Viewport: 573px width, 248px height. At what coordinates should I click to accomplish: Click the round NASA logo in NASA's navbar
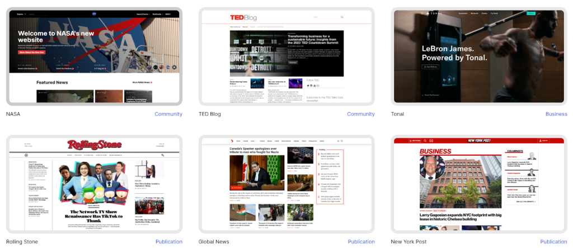tap(94, 14)
